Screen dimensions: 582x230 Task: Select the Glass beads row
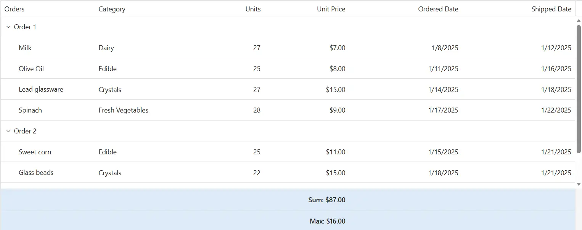[x=288, y=173]
